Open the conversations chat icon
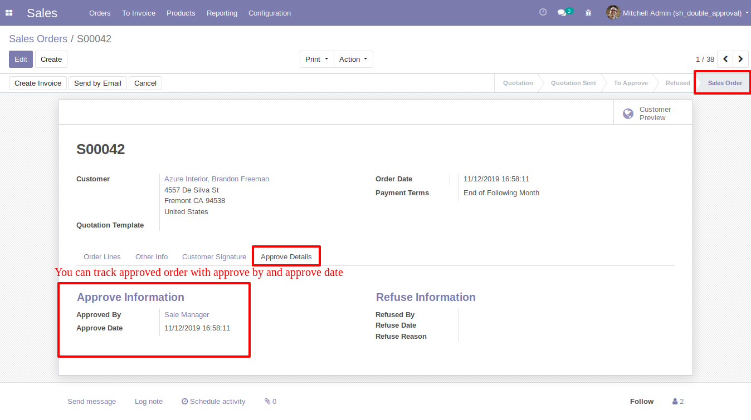Image resolution: width=751 pixels, height=420 pixels. tap(562, 12)
